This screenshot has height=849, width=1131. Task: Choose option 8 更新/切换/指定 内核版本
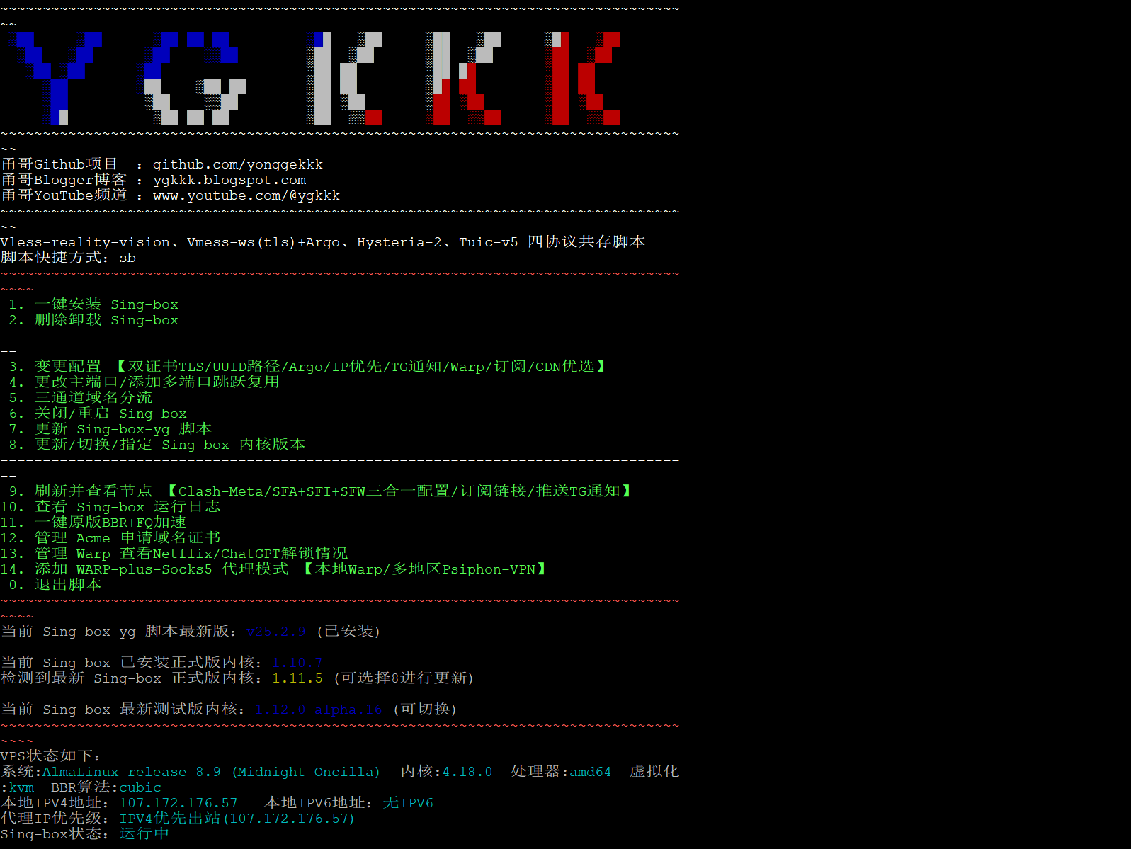[x=169, y=445]
